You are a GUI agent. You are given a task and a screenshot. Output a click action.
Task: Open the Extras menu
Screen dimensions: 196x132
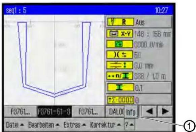75,125
